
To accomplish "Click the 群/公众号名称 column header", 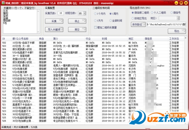I will coord(21,39).
